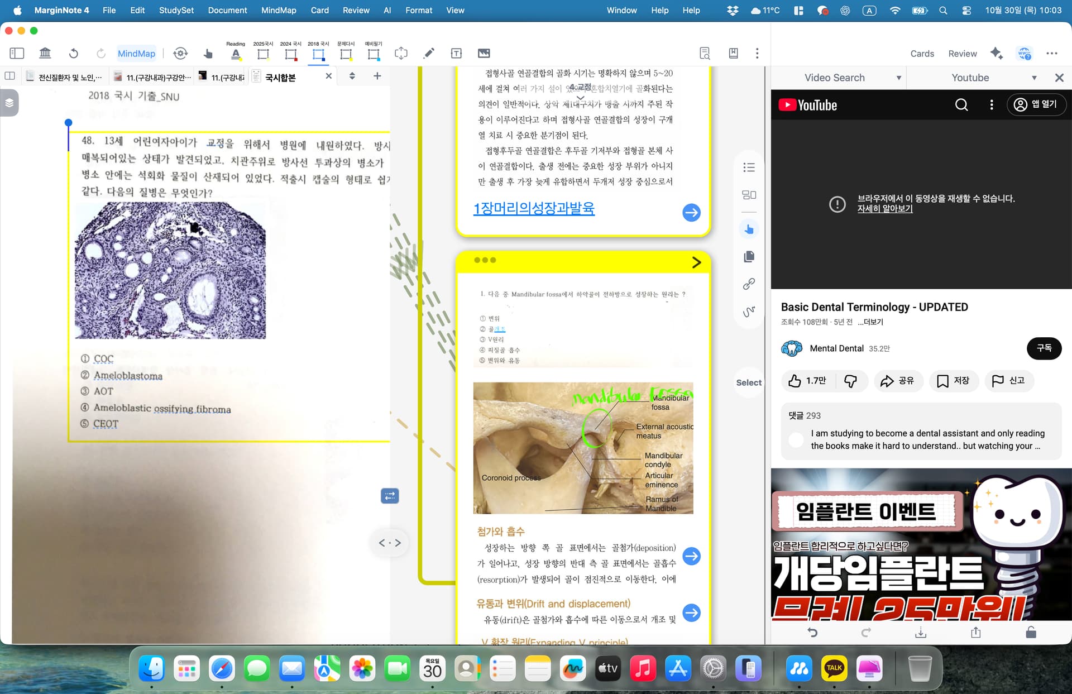Image resolution: width=1072 pixels, height=694 pixels.
Task: Choose the 예비필기 rectangle excerpt tool
Action: point(374,54)
